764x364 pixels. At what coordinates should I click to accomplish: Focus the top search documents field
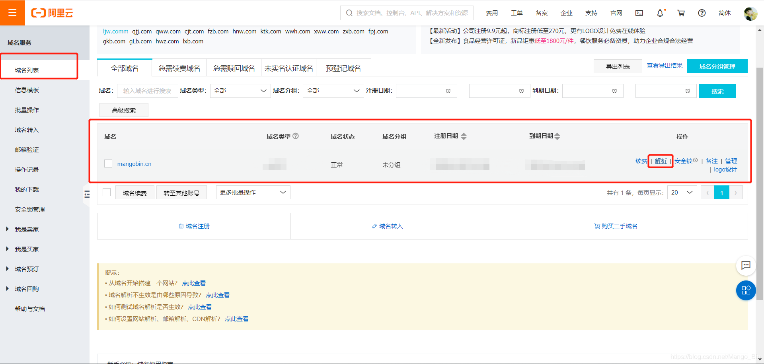pos(407,13)
